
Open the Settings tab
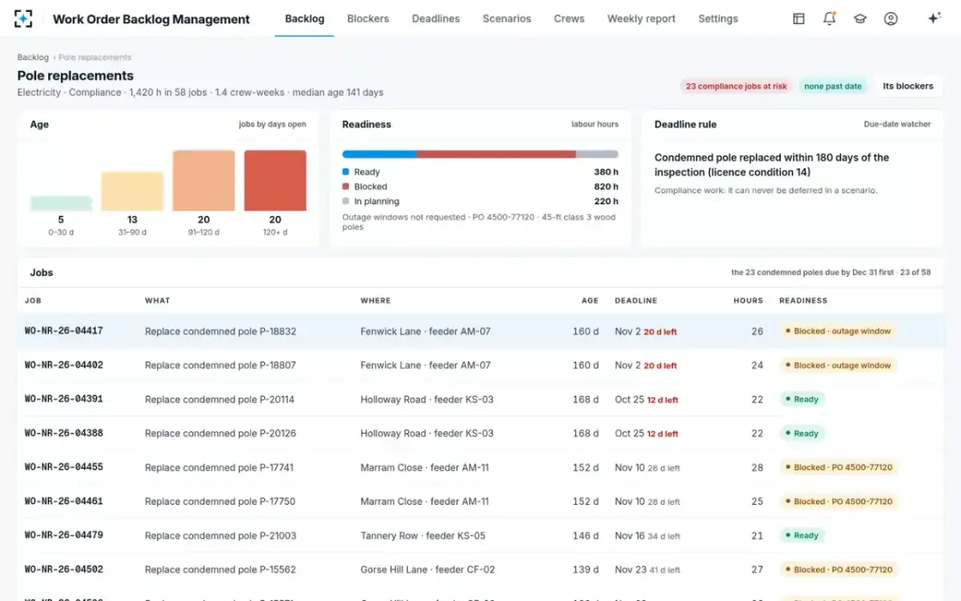tap(718, 18)
